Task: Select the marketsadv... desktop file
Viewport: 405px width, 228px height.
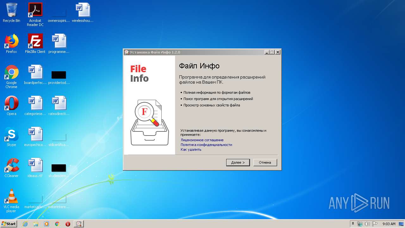Action: [35, 201]
